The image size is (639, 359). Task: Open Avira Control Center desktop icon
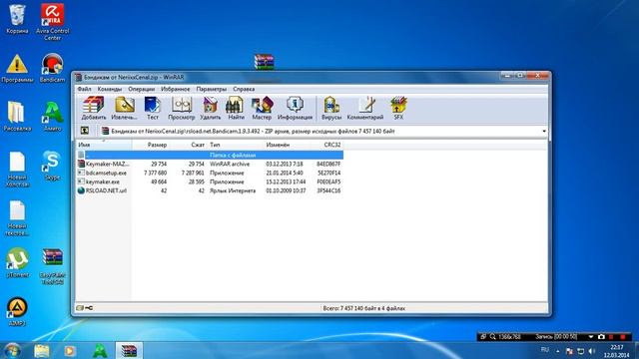52,22
